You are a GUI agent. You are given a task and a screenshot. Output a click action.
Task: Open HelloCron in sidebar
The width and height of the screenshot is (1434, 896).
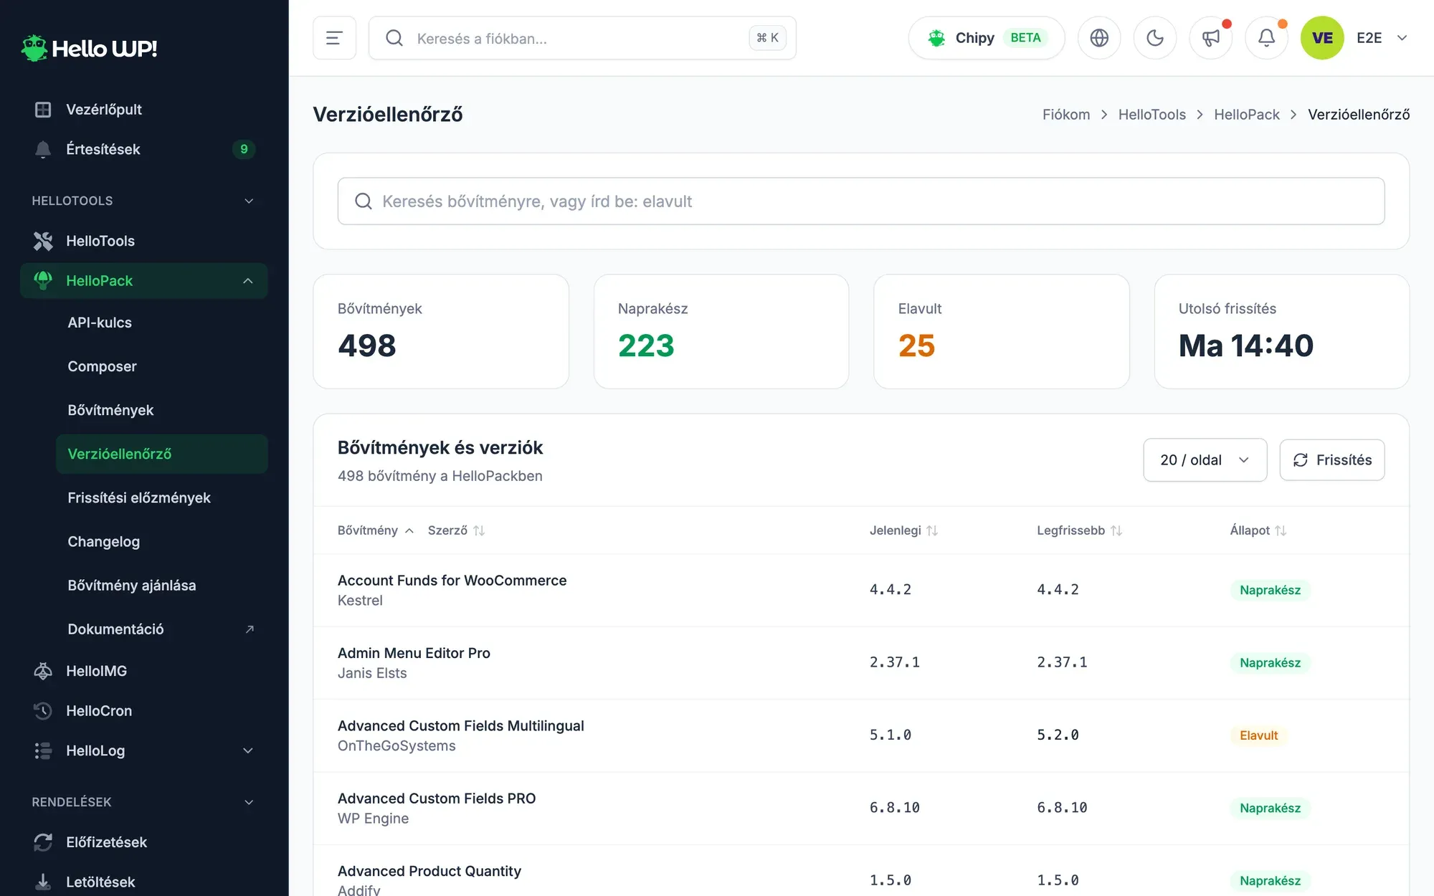tap(143, 711)
